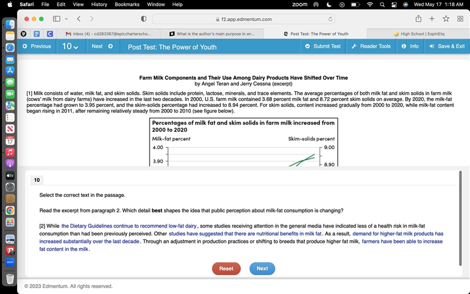Click Submit Test

coord(323,46)
